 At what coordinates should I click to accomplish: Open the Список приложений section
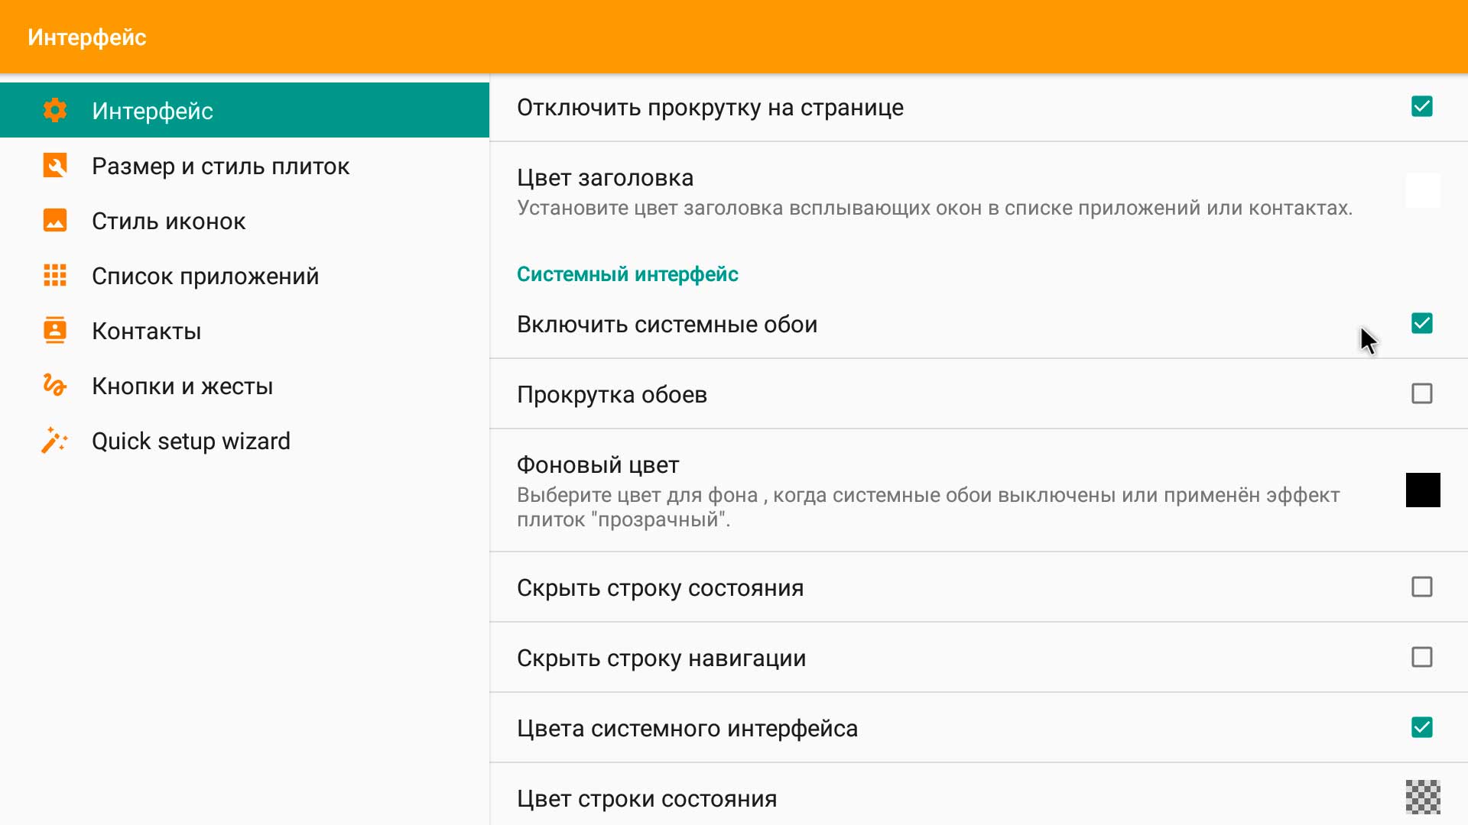tap(205, 276)
